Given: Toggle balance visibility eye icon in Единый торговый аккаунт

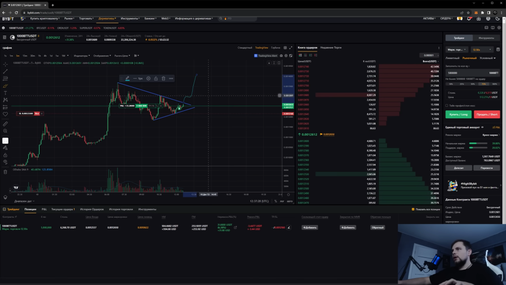Looking at the screenshot, I should [482, 127].
